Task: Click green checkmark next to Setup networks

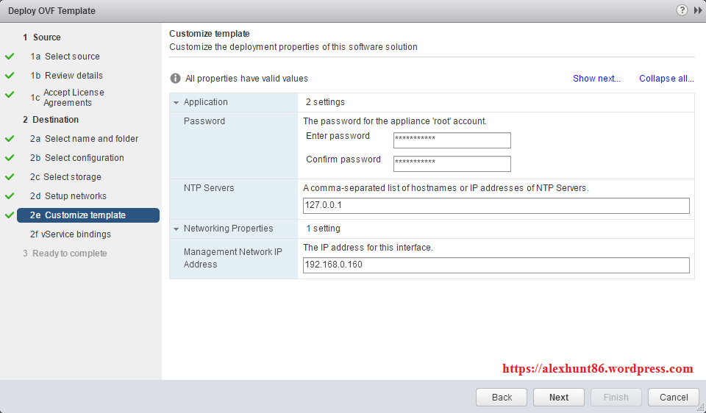Action: (x=10, y=196)
